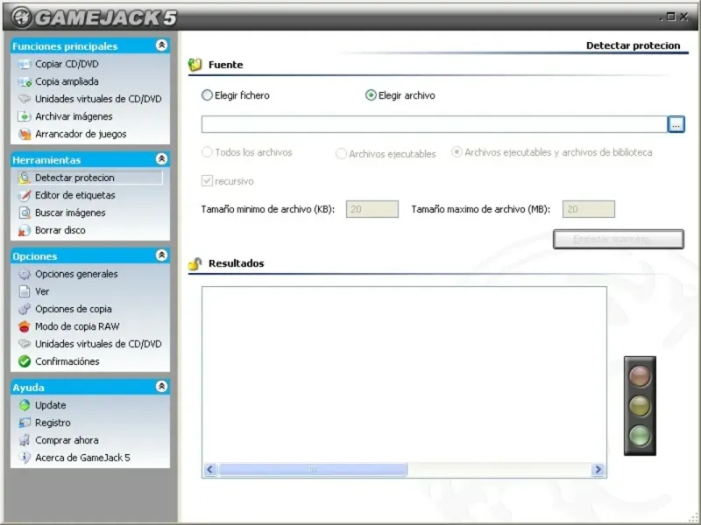Click the Registro icon
This screenshot has height=525, width=701.
[x=25, y=423]
